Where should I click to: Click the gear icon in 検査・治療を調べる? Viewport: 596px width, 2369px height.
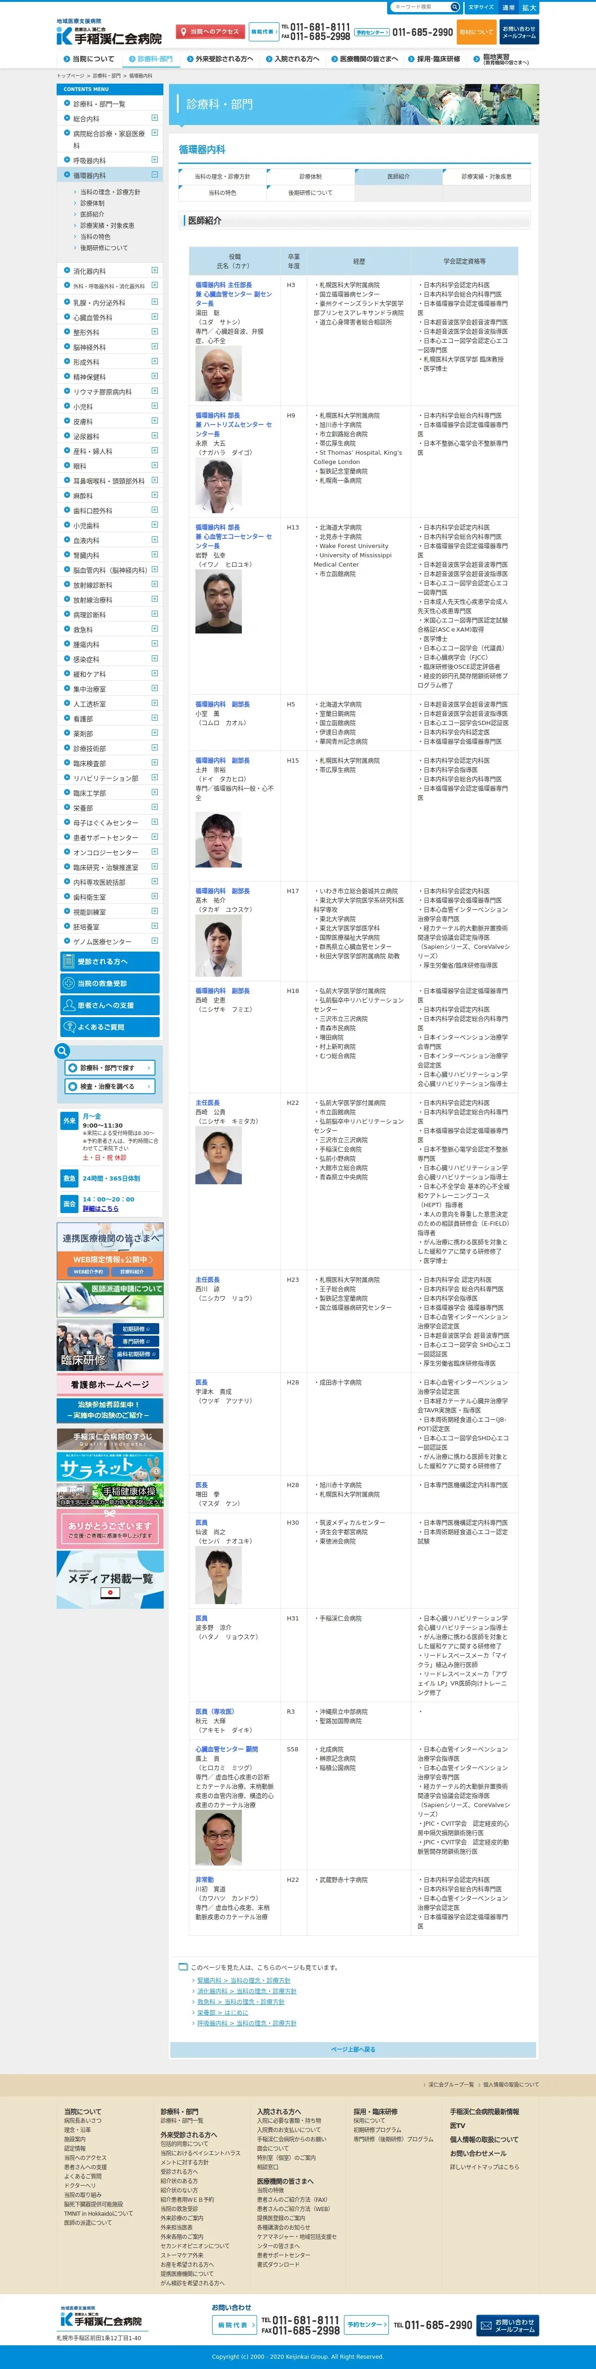coord(73,1086)
